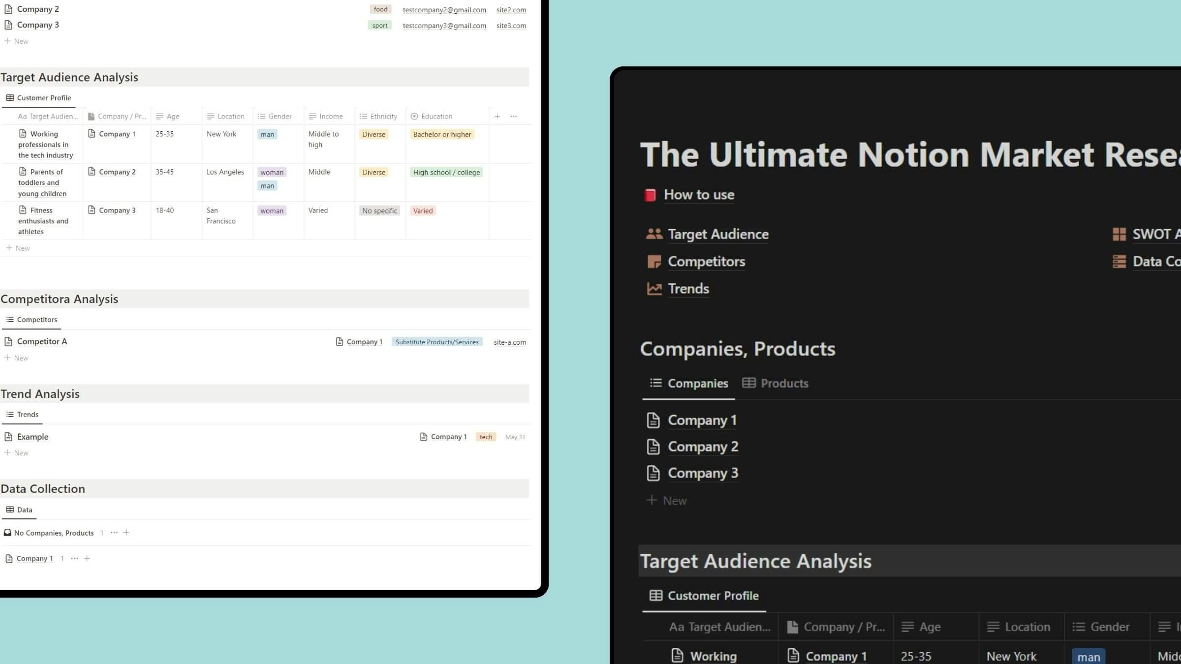Click the Location column header in light table
The image size is (1181, 664).
point(227,117)
